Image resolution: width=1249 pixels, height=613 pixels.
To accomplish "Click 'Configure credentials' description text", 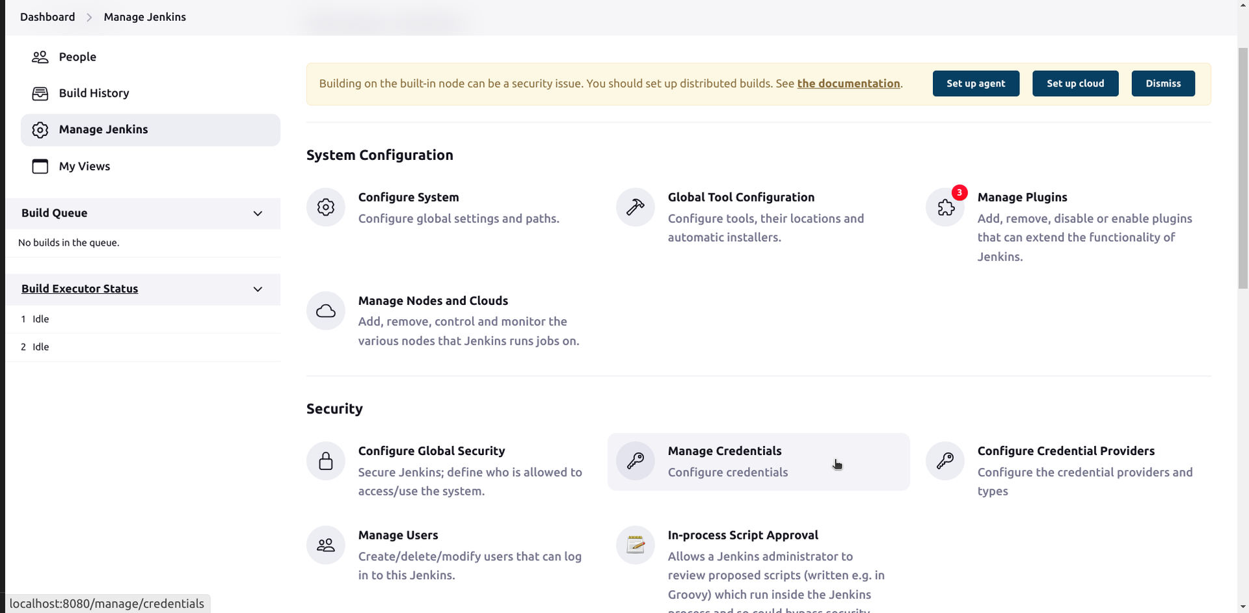I will [728, 473].
